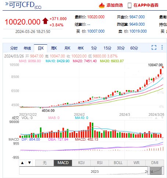Switch to the 年线 chart tab

click(27, 48)
